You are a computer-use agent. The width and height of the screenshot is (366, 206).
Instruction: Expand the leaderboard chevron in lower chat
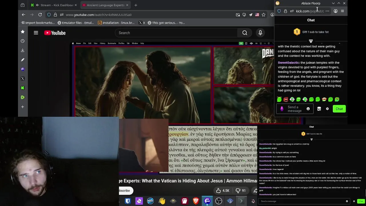(311, 139)
